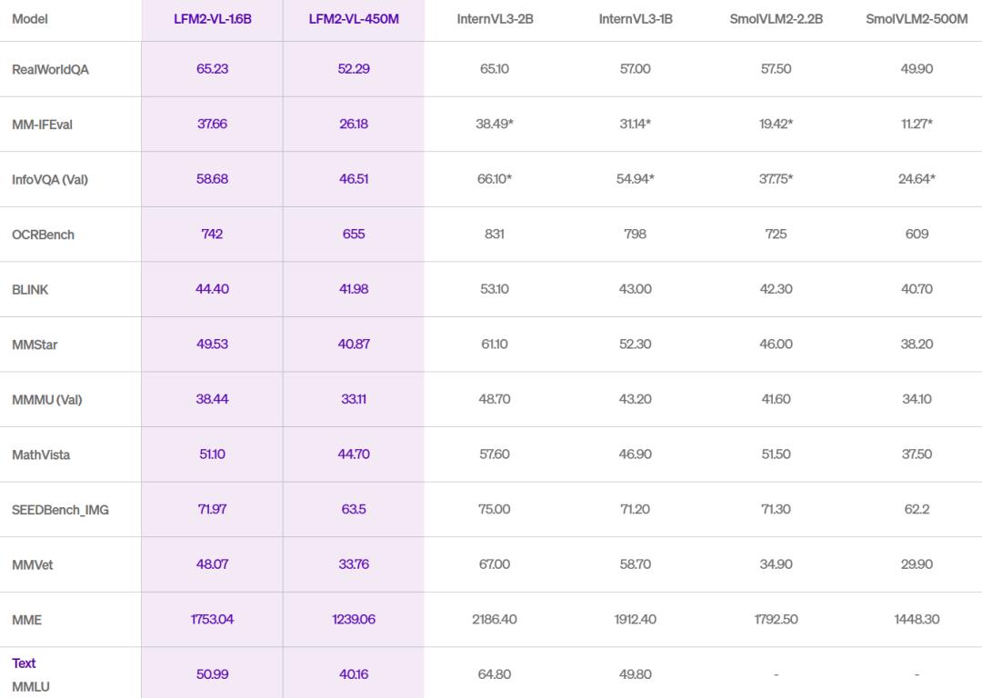Click the OCRBench row label

[43, 234]
